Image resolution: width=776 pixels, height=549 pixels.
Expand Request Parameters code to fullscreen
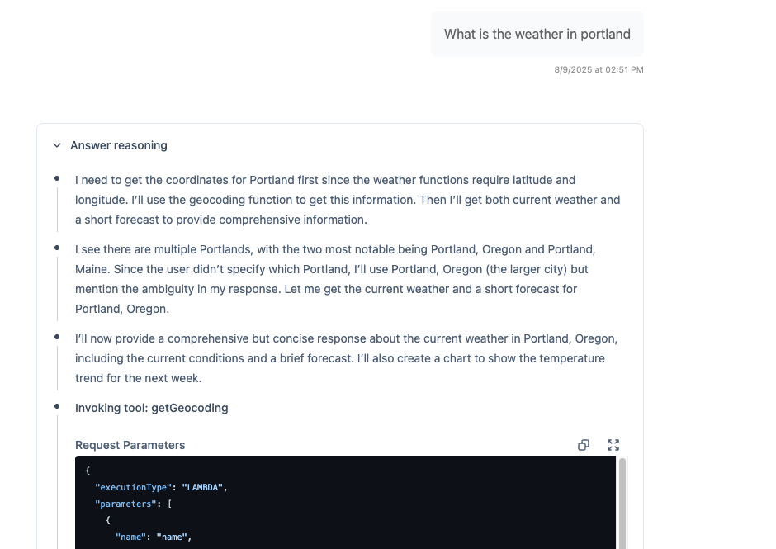[x=613, y=445]
